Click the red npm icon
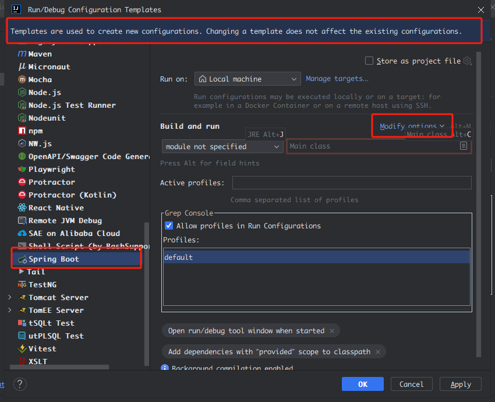Screen dimensions: 495x402 tap(22, 131)
